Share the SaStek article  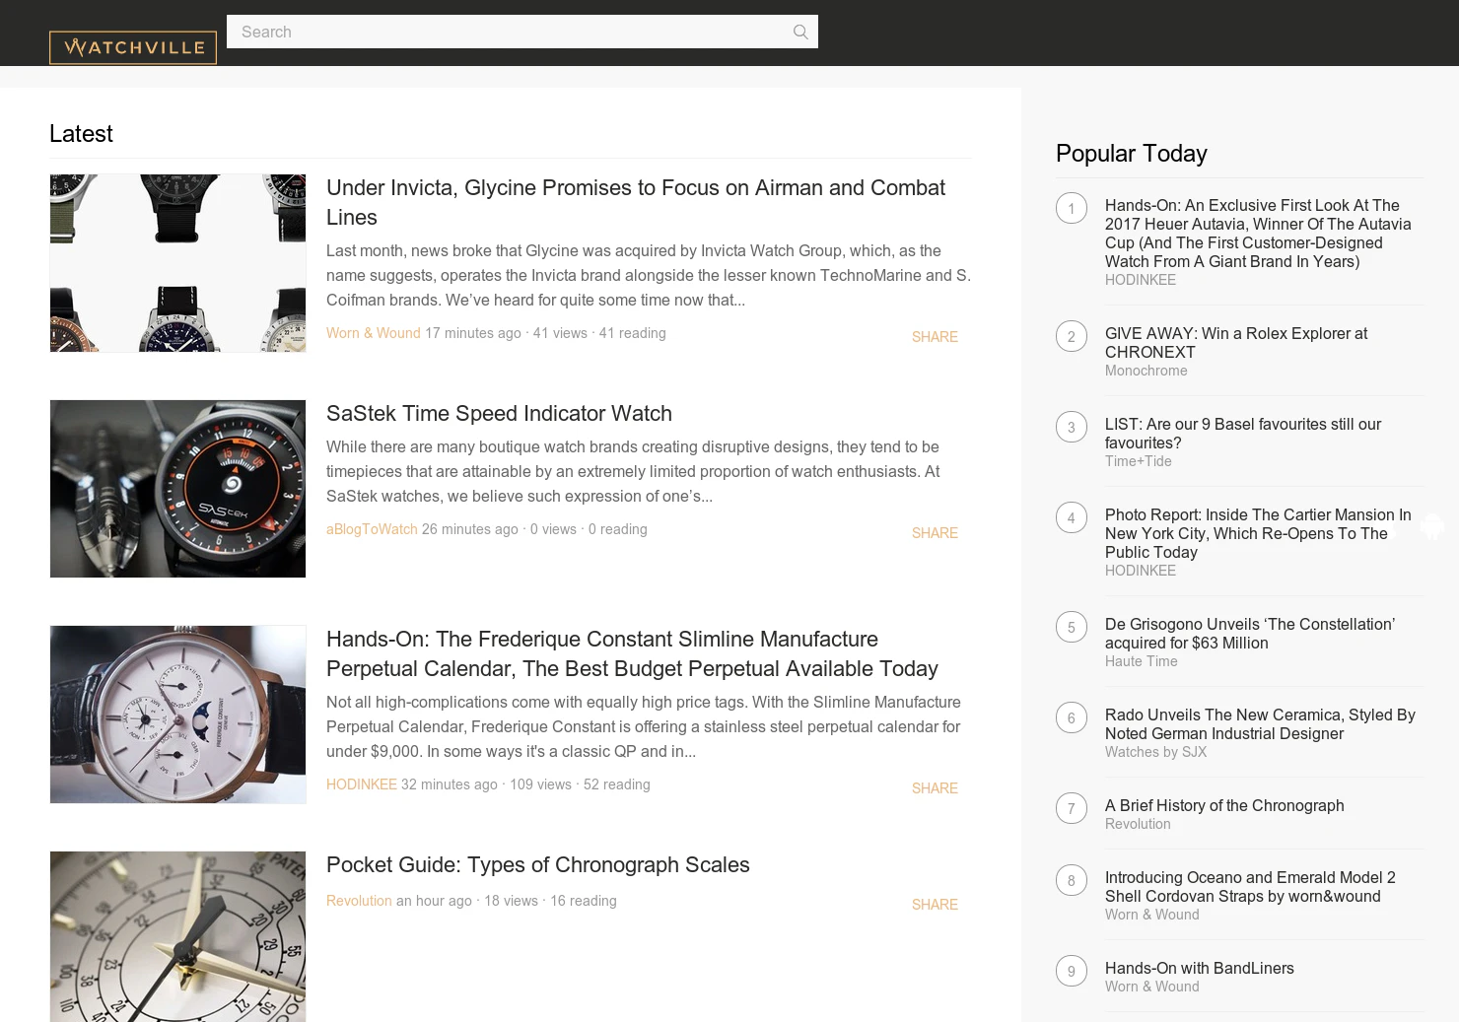[x=935, y=533]
